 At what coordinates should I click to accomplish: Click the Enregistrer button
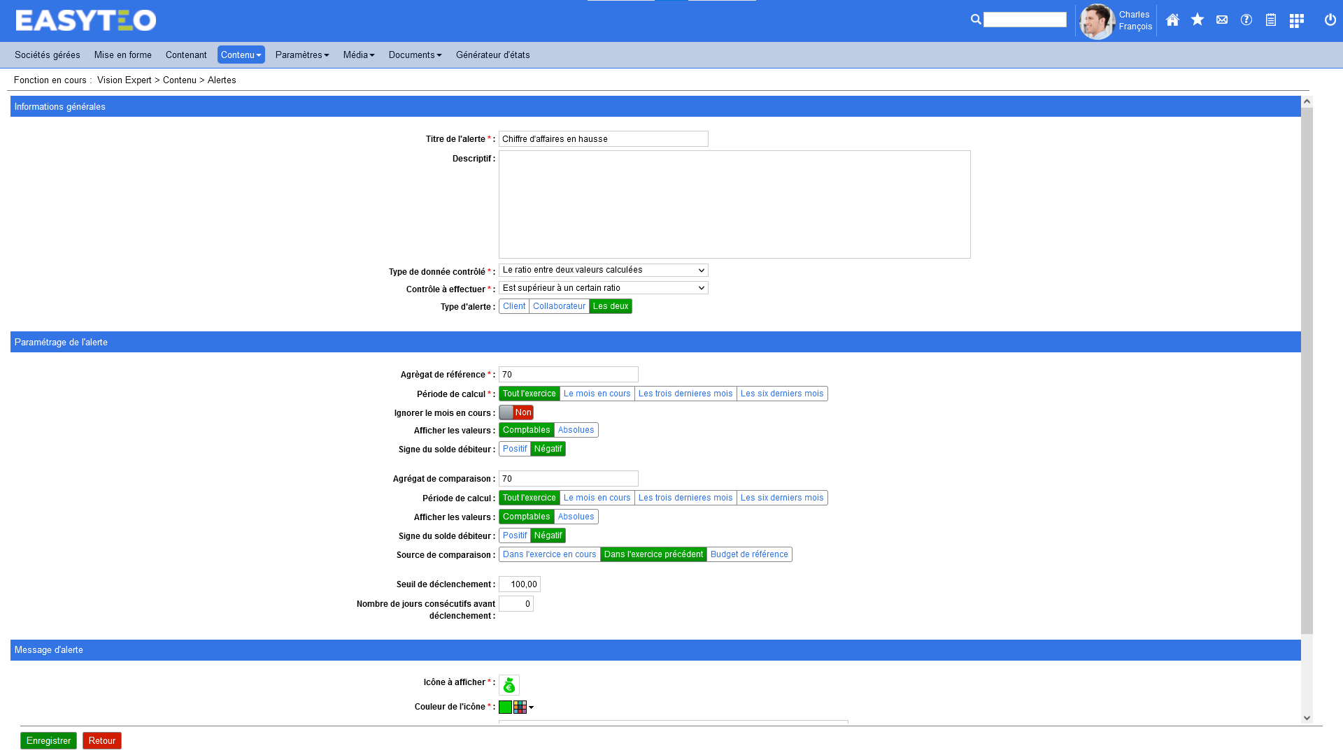click(x=48, y=741)
